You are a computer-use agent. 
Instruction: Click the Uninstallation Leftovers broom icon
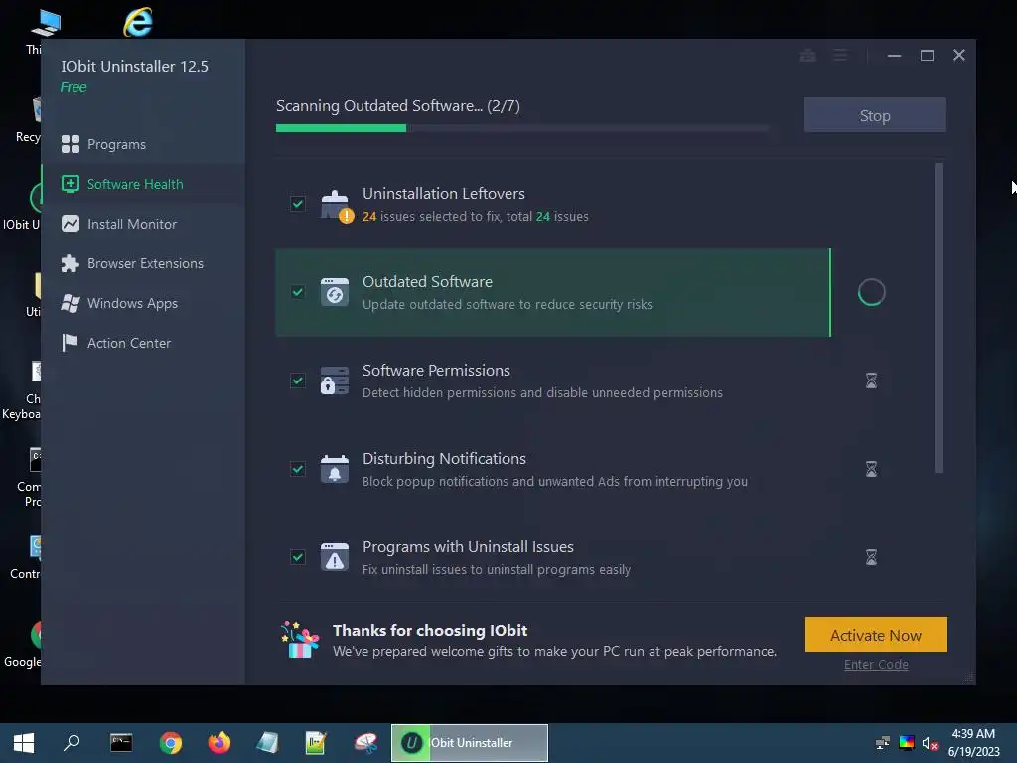[x=336, y=205]
